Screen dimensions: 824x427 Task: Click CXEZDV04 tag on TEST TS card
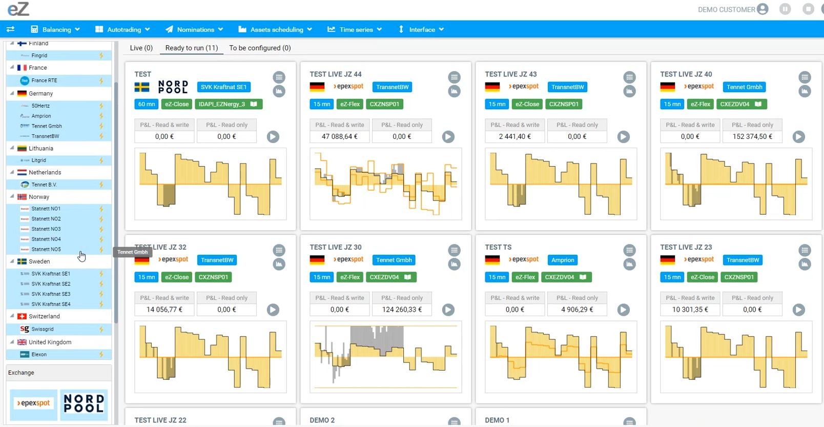(x=566, y=277)
